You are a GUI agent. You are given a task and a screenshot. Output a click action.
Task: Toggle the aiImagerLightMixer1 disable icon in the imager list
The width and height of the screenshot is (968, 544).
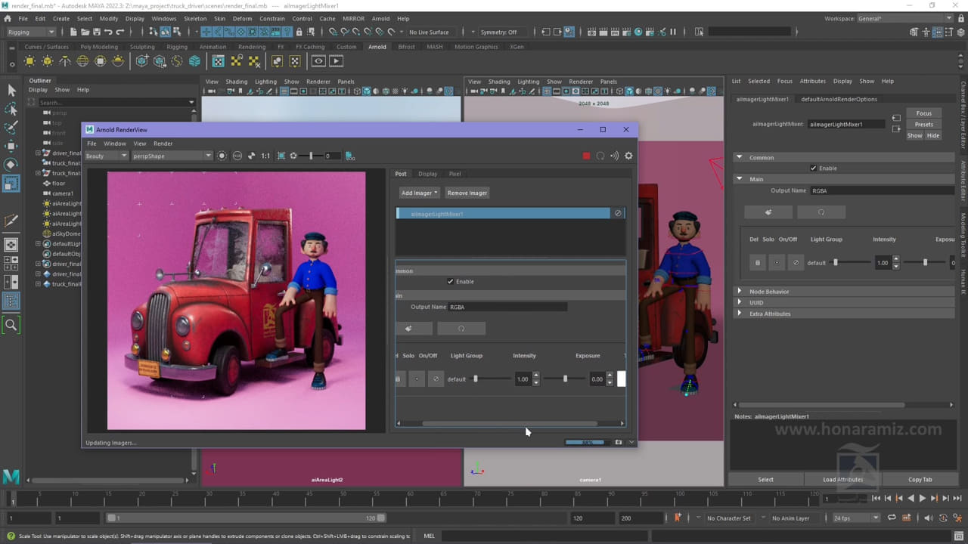point(618,213)
